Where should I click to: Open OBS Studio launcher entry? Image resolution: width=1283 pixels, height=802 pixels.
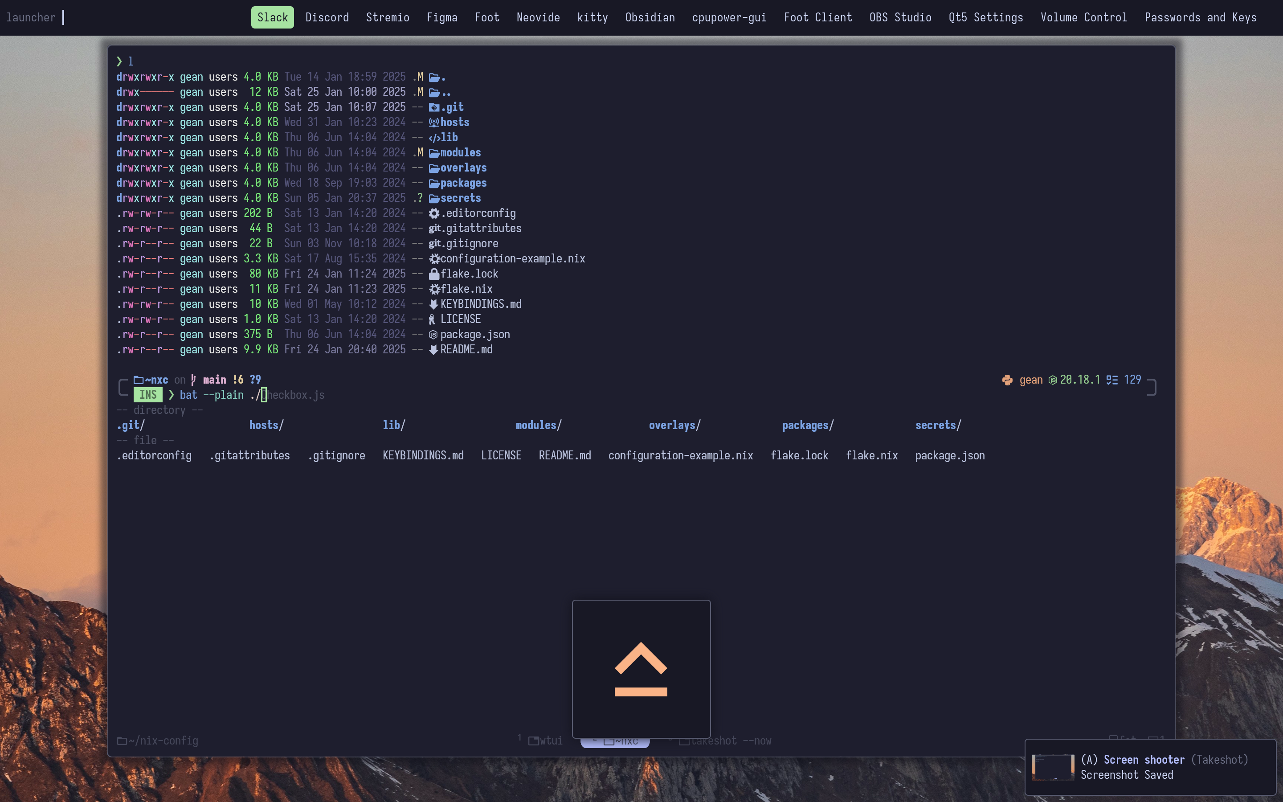click(x=900, y=17)
